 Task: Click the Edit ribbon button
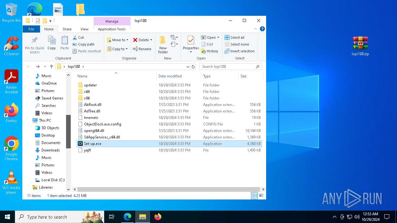click(x=207, y=44)
